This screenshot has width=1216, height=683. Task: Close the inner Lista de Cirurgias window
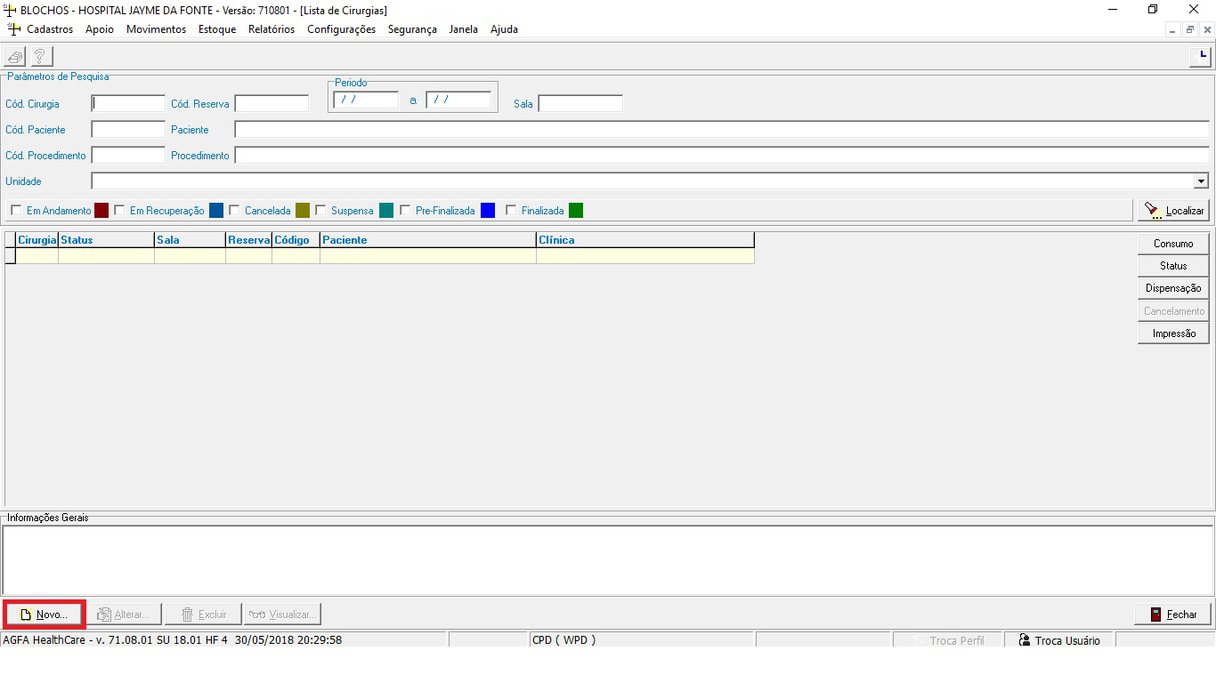(1205, 29)
